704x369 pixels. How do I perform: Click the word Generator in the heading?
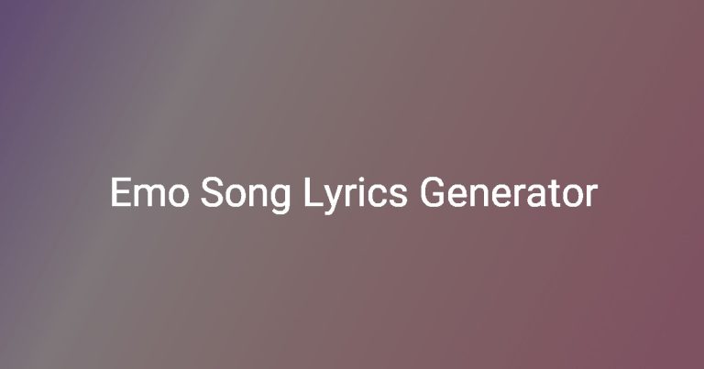509,192
